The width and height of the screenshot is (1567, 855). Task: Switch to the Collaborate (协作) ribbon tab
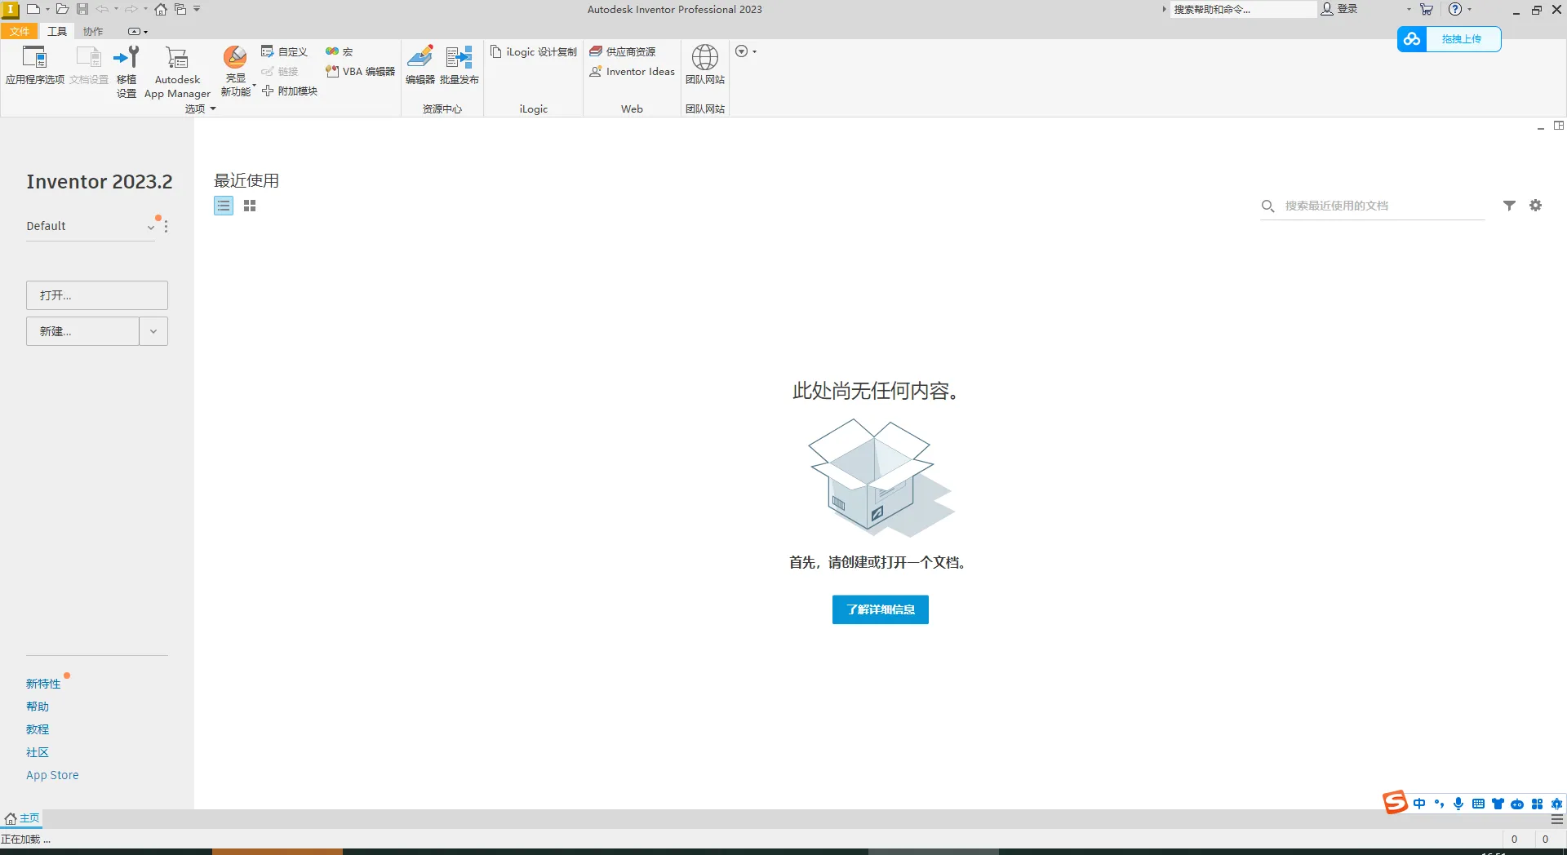tap(93, 31)
